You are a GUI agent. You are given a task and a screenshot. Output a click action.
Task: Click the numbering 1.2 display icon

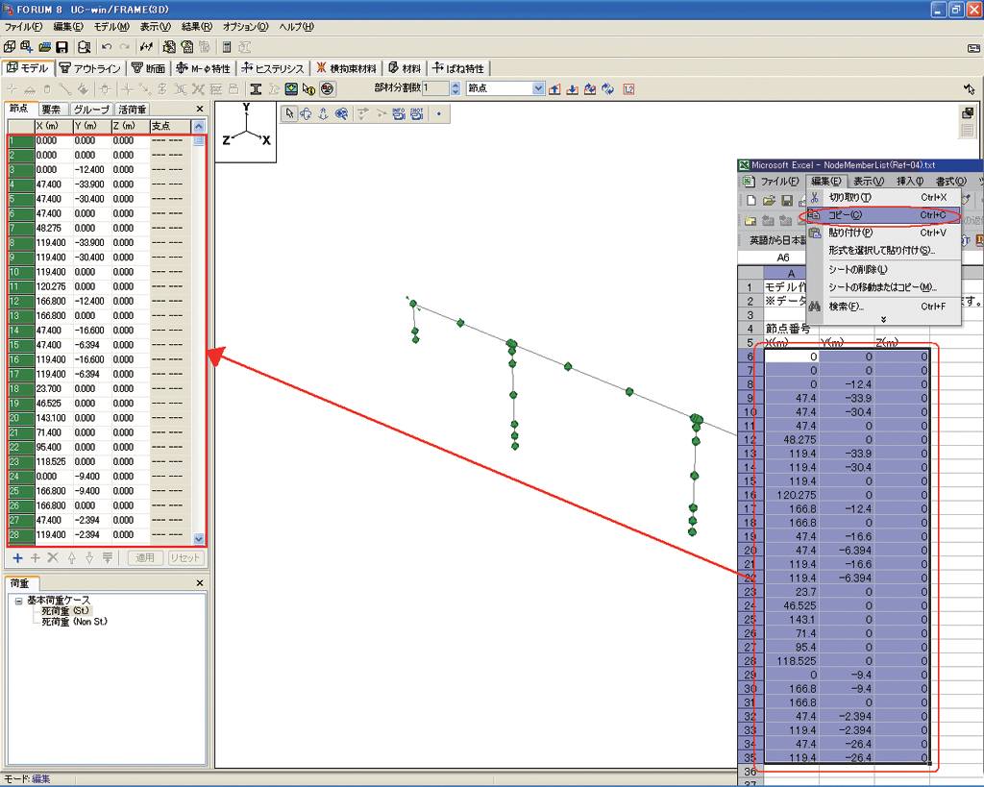(x=628, y=88)
